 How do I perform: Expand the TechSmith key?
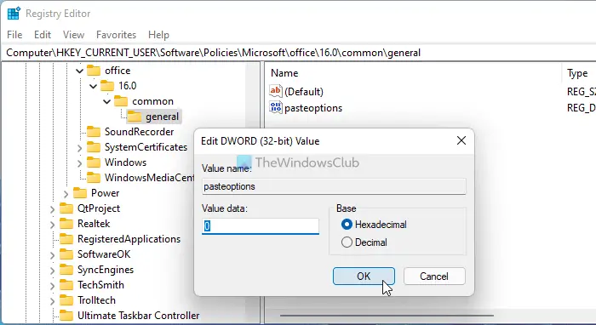click(x=52, y=286)
